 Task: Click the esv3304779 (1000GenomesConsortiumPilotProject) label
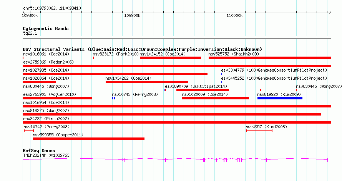coord(274,70)
